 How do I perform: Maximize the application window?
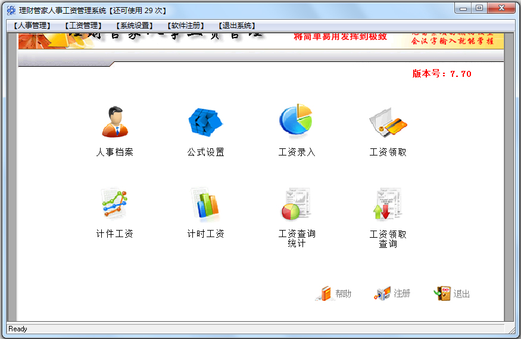pyautogui.click(x=479, y=8)
